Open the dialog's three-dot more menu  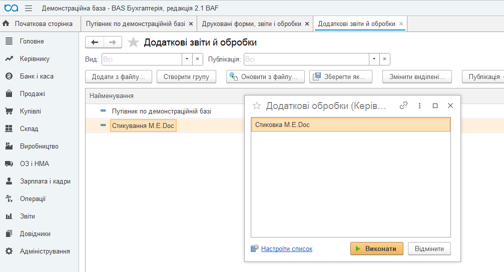pos(419,105)
